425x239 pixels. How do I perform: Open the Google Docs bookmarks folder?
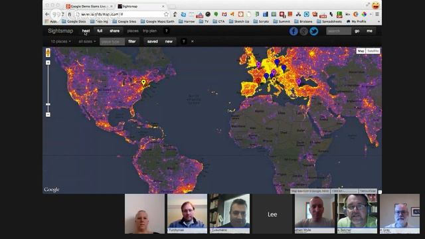tap(74, 21)
